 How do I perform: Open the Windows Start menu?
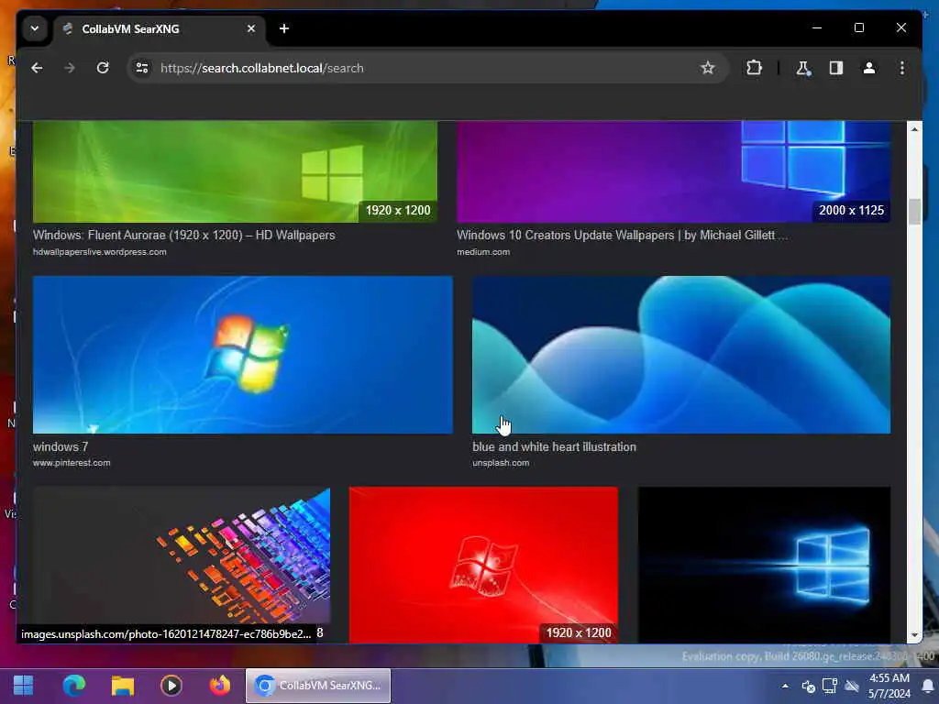[23, 686]
